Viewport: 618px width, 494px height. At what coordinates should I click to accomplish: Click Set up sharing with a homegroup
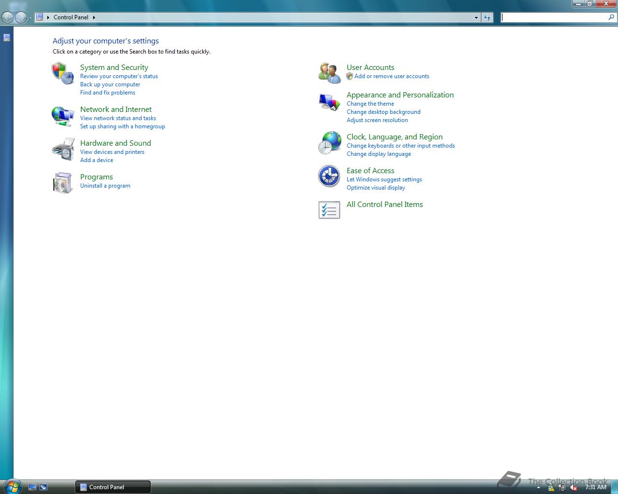point(123,126)
